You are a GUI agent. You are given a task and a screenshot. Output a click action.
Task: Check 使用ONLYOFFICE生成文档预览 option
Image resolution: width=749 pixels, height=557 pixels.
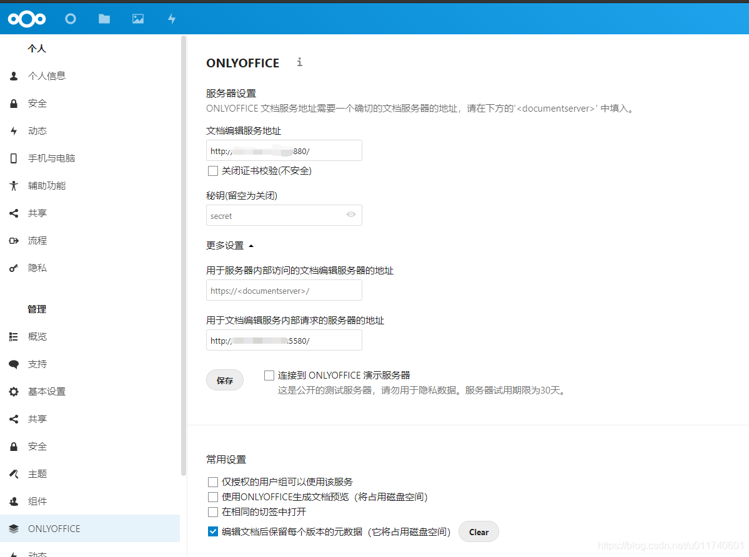click(213, 497)
